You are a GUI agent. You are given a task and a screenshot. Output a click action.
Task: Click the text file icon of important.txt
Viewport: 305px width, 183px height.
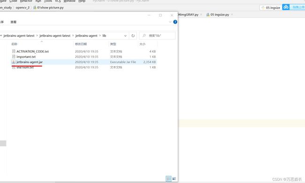[x=14, y=56]
